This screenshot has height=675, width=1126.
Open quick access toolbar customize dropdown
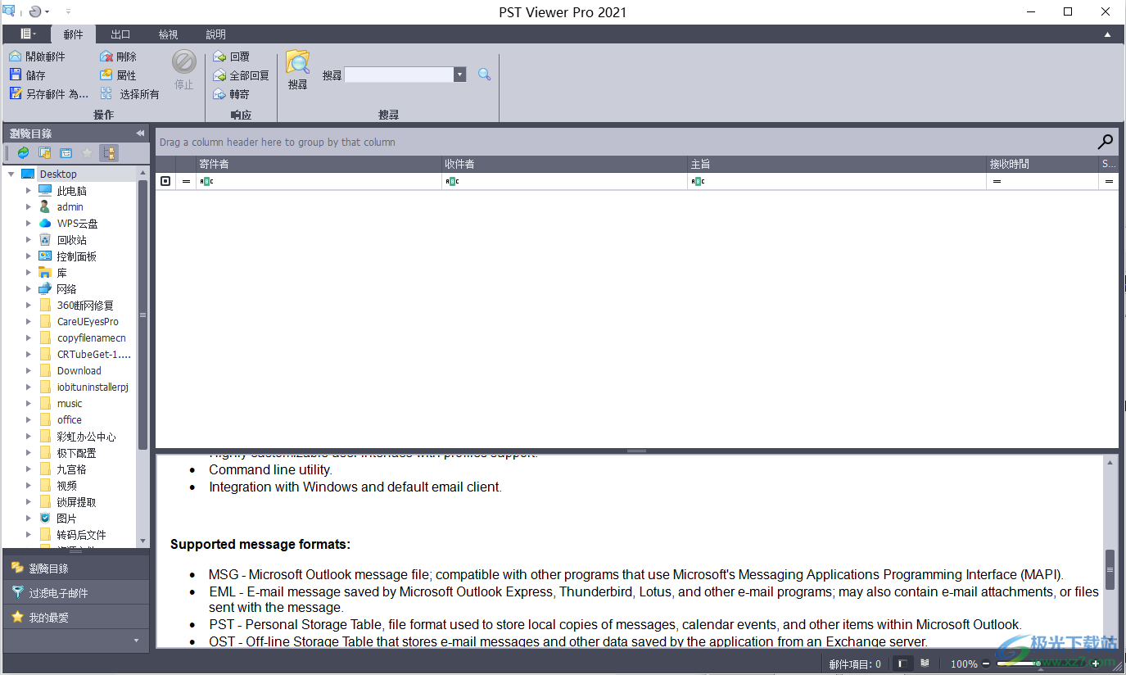click(68, 11)
